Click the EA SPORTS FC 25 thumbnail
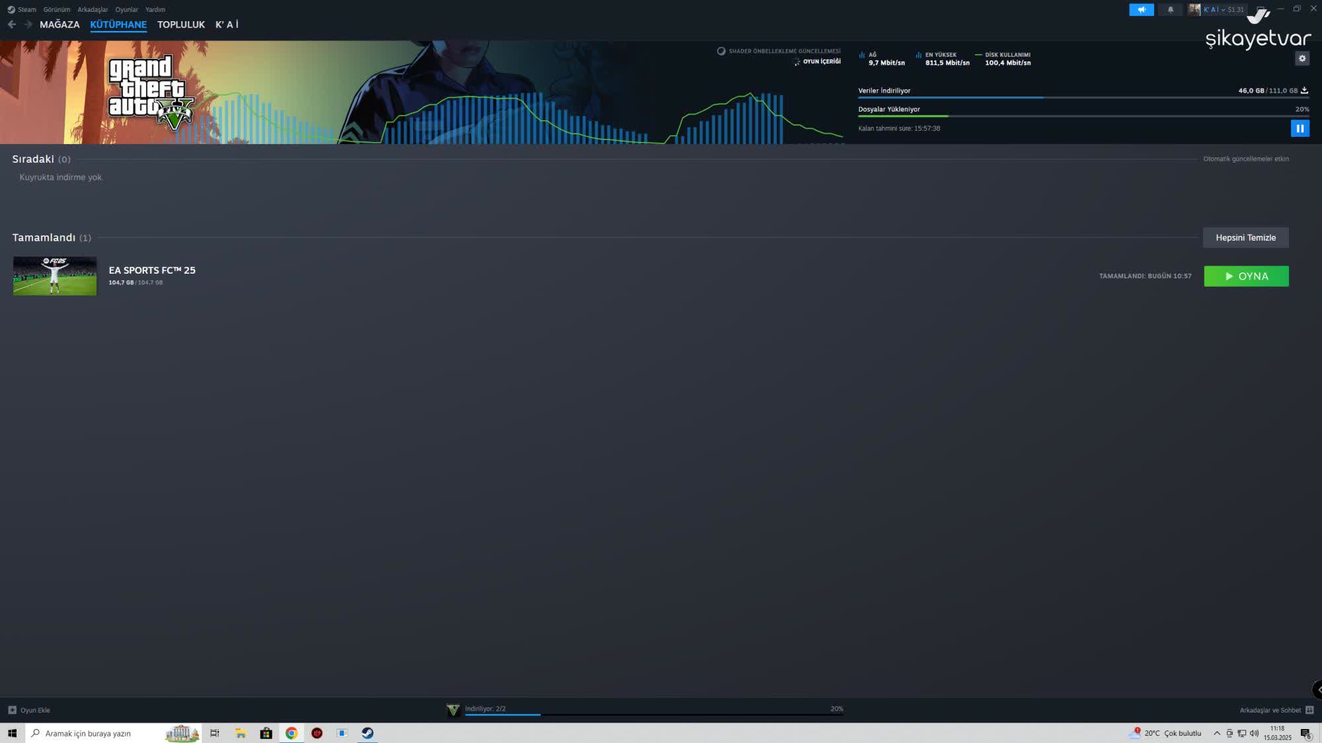1322x743 pixels. pos(55,276)
